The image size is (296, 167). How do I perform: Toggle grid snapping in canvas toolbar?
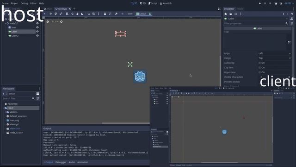pos(93,13)
